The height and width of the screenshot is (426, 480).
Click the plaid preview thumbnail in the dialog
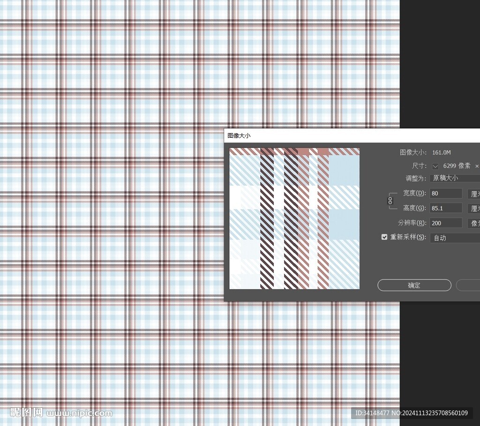point(294,218)
